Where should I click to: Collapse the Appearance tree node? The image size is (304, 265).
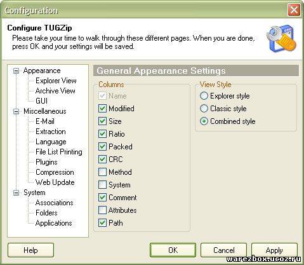click(17, 71)
